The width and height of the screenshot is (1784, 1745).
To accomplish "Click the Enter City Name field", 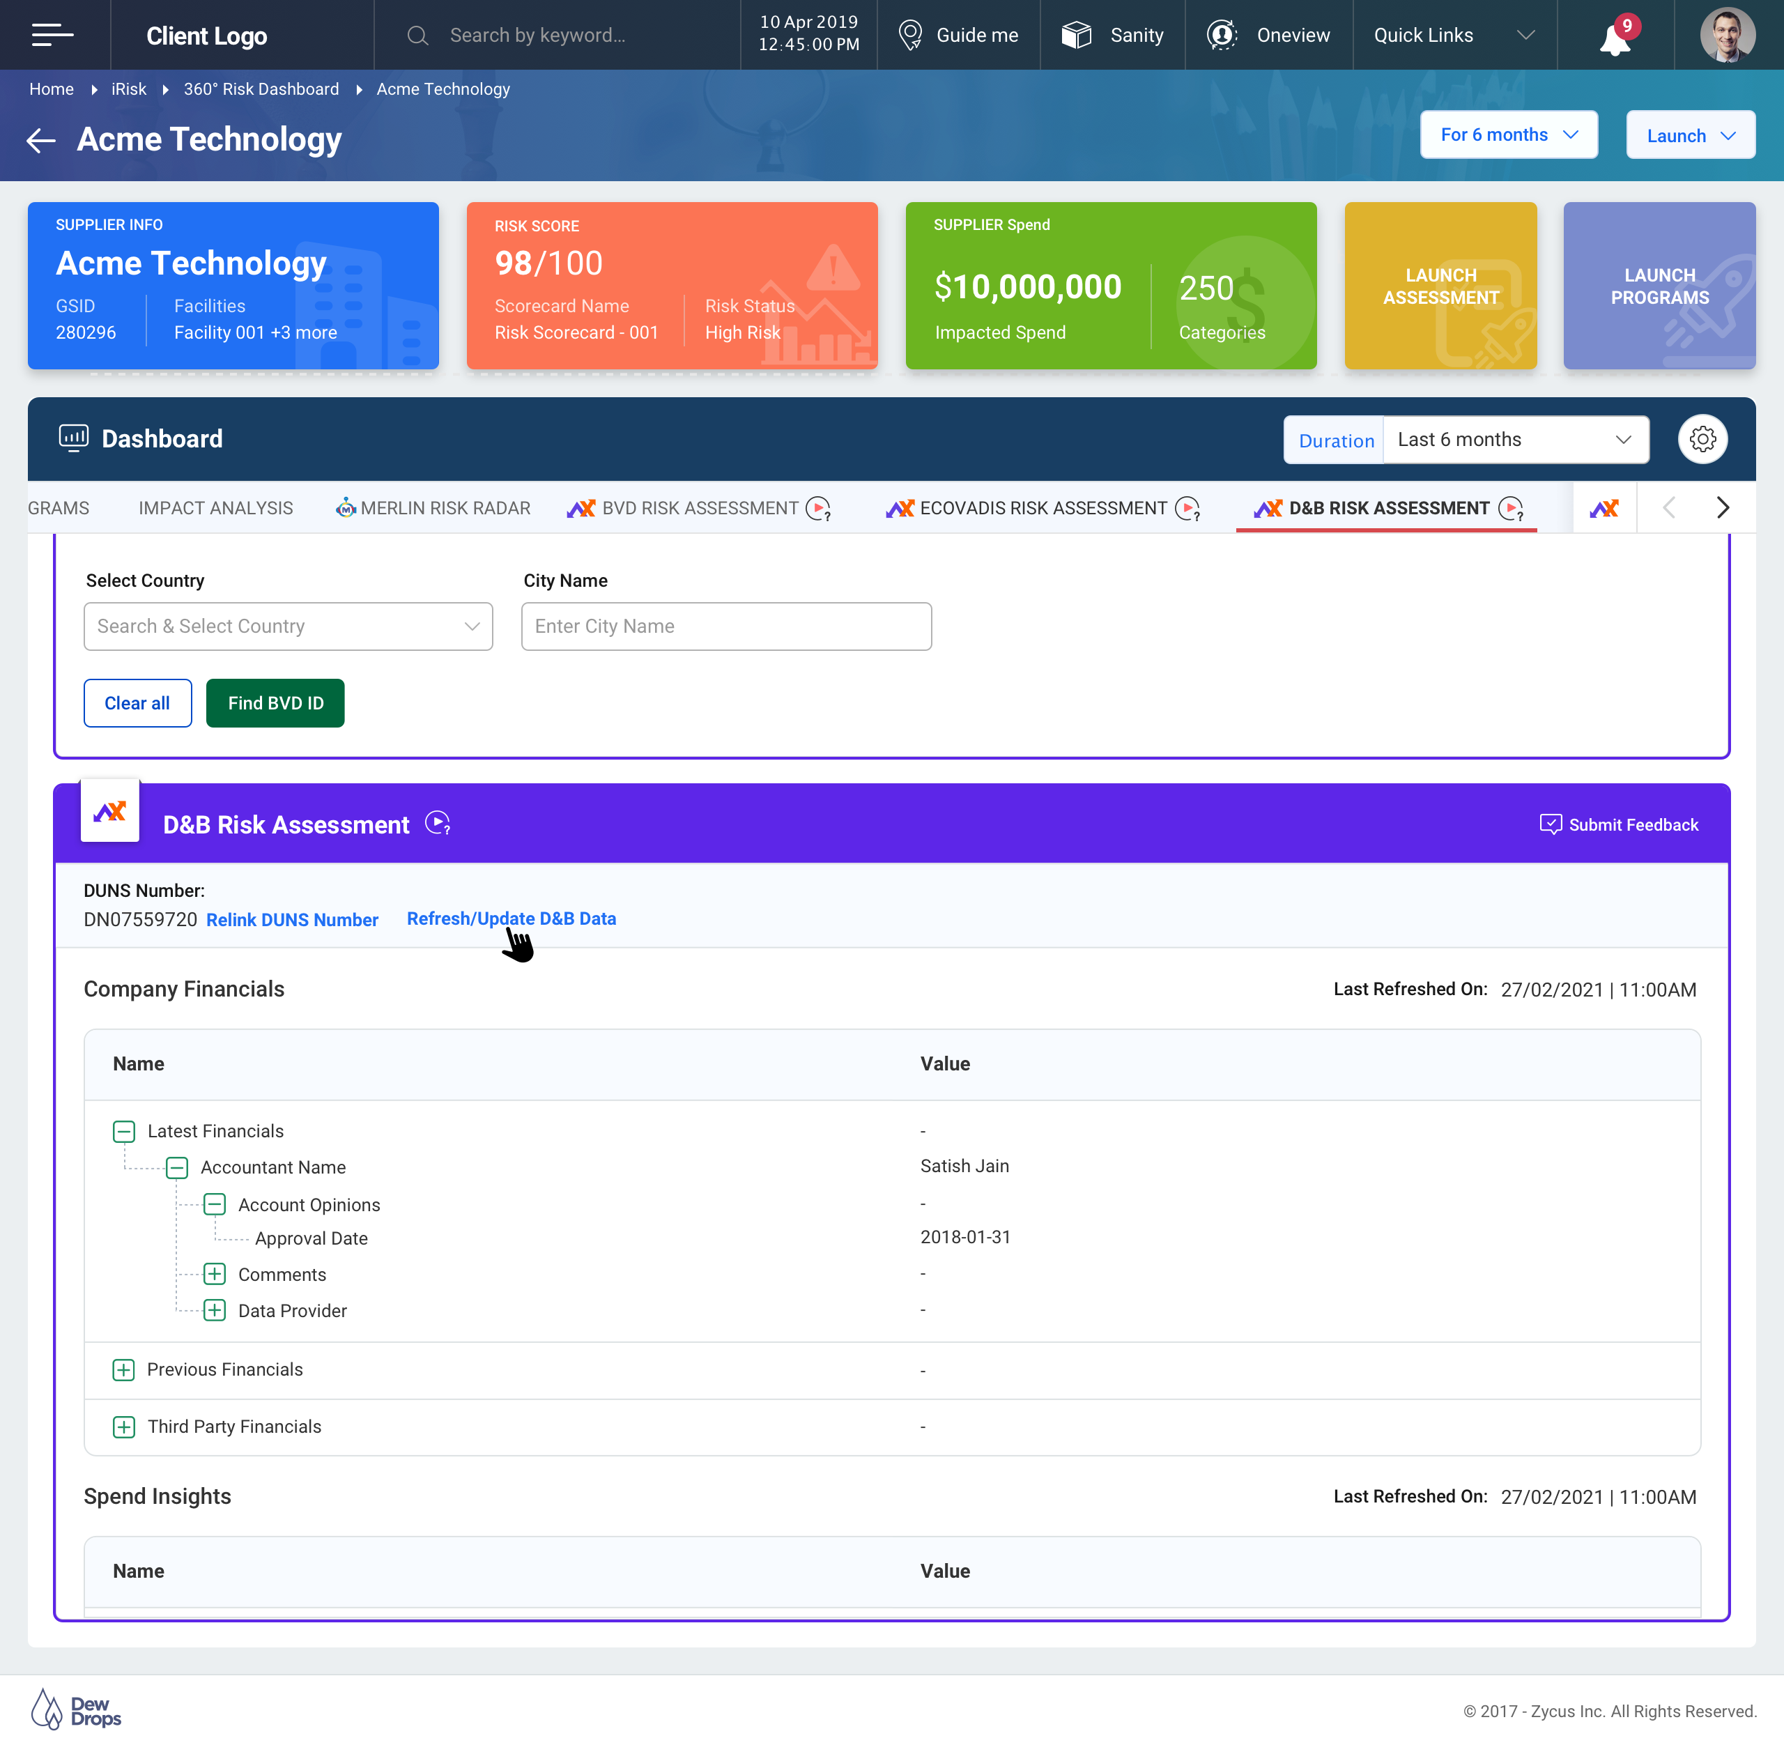I will click(725, 626).
